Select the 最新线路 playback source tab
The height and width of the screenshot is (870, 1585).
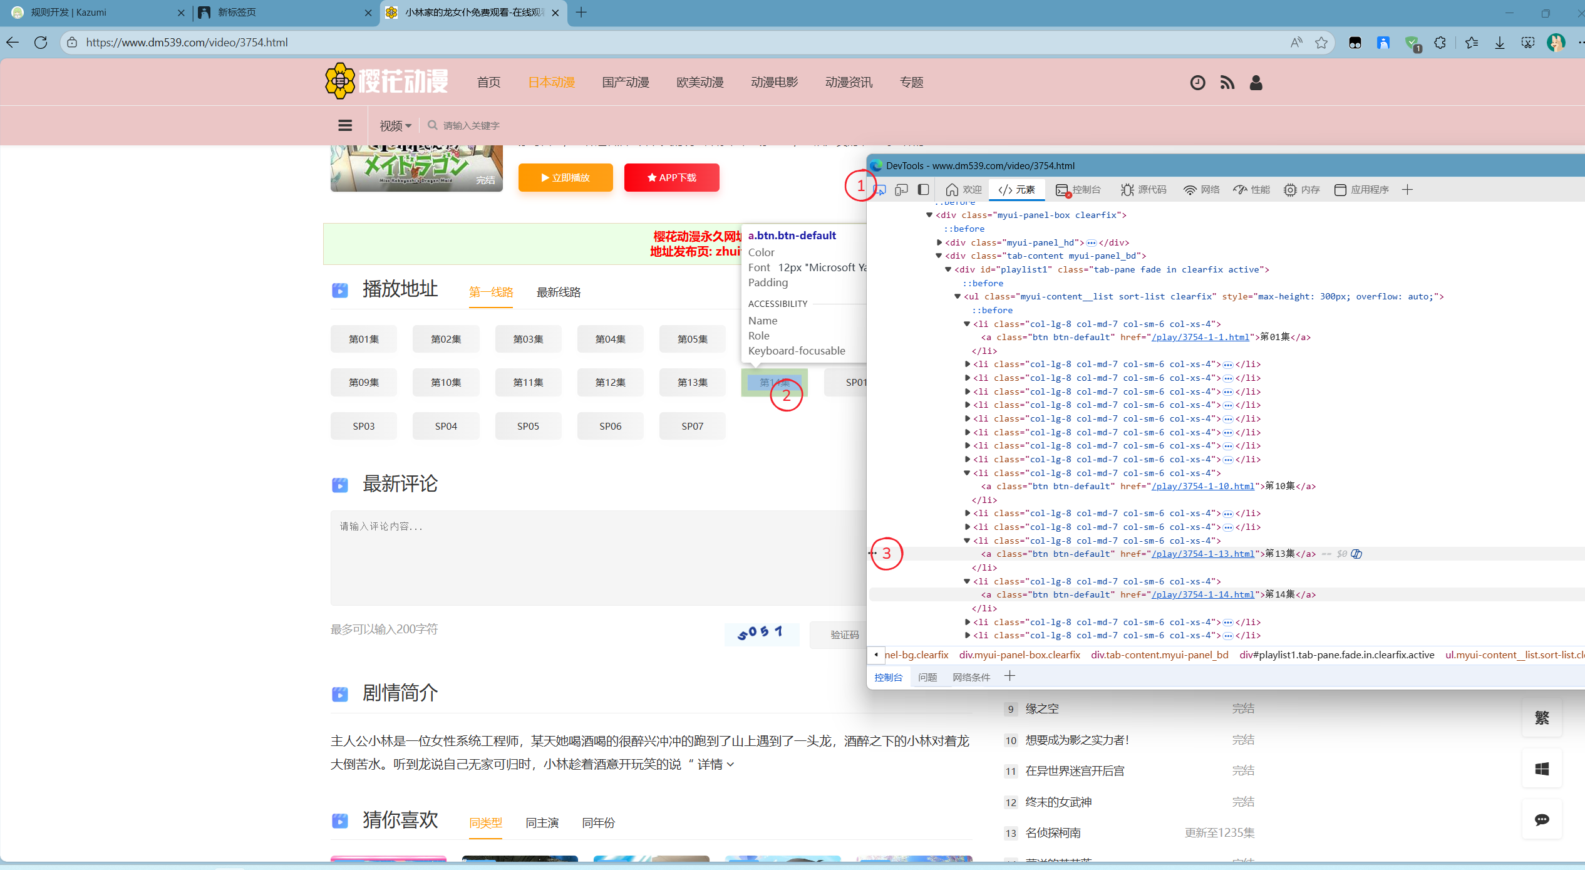coord(558,293)
